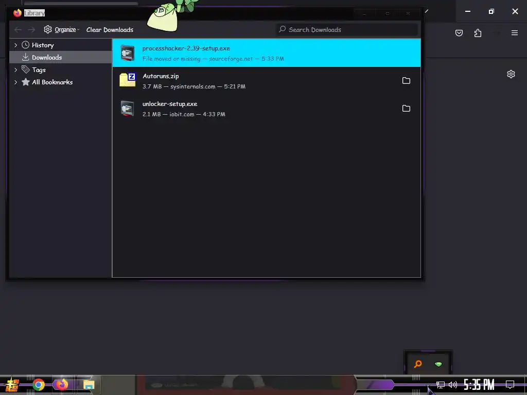The height and width of the screenshot is (395, 527).
Task: Focus the Search Downloads field
Action: (x=347, y=29)
